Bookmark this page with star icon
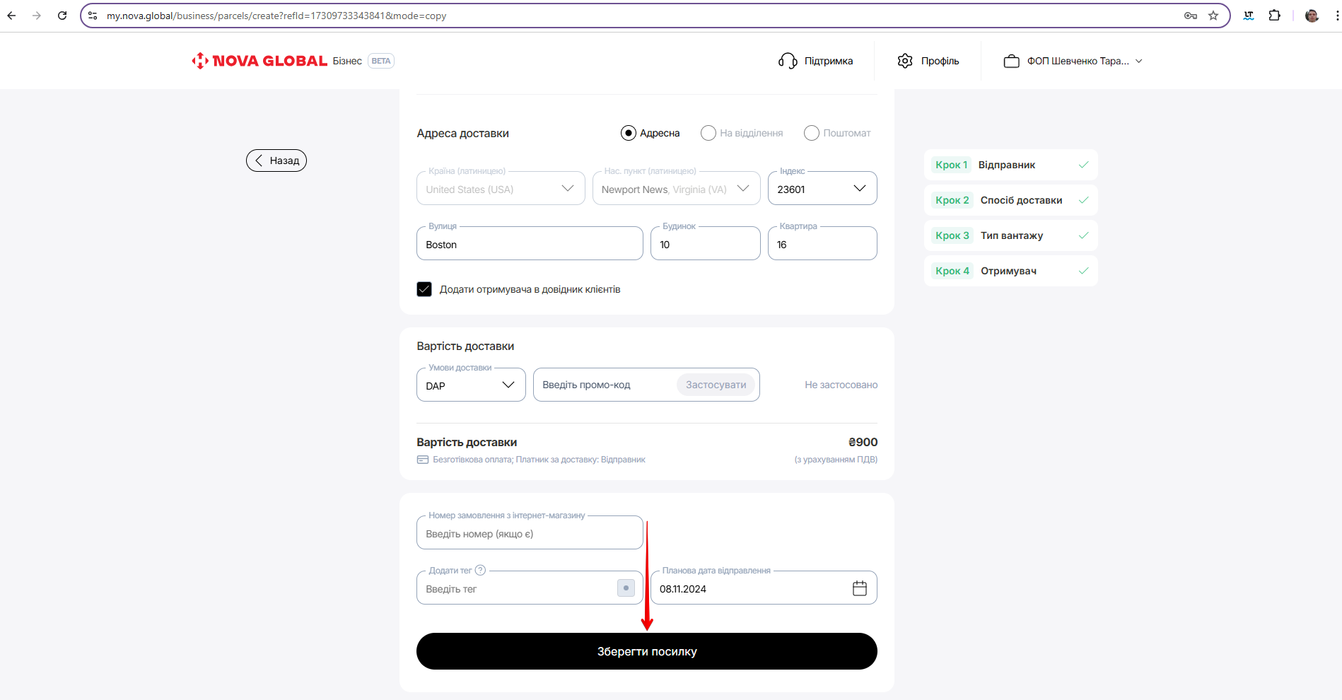Screen dimensions: 1342x700 tap(1213, 16)
